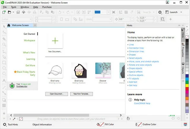
Task: Click the Fill Color bucket icon
Action: [98, 124]
